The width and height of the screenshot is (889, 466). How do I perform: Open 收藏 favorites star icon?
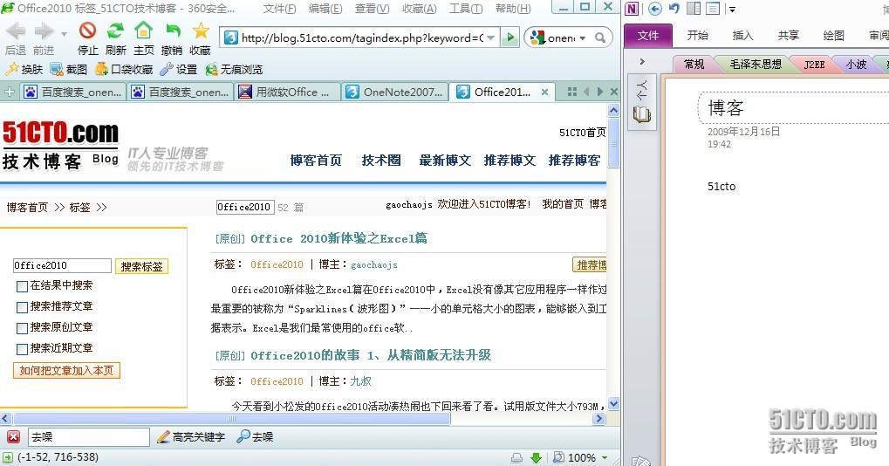201,30
